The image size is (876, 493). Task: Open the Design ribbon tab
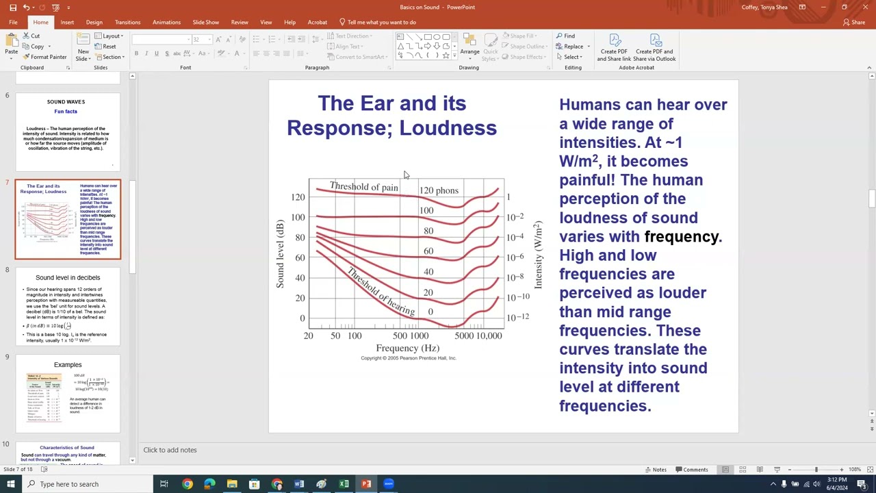pyautogui.click(x=94, y=22)
